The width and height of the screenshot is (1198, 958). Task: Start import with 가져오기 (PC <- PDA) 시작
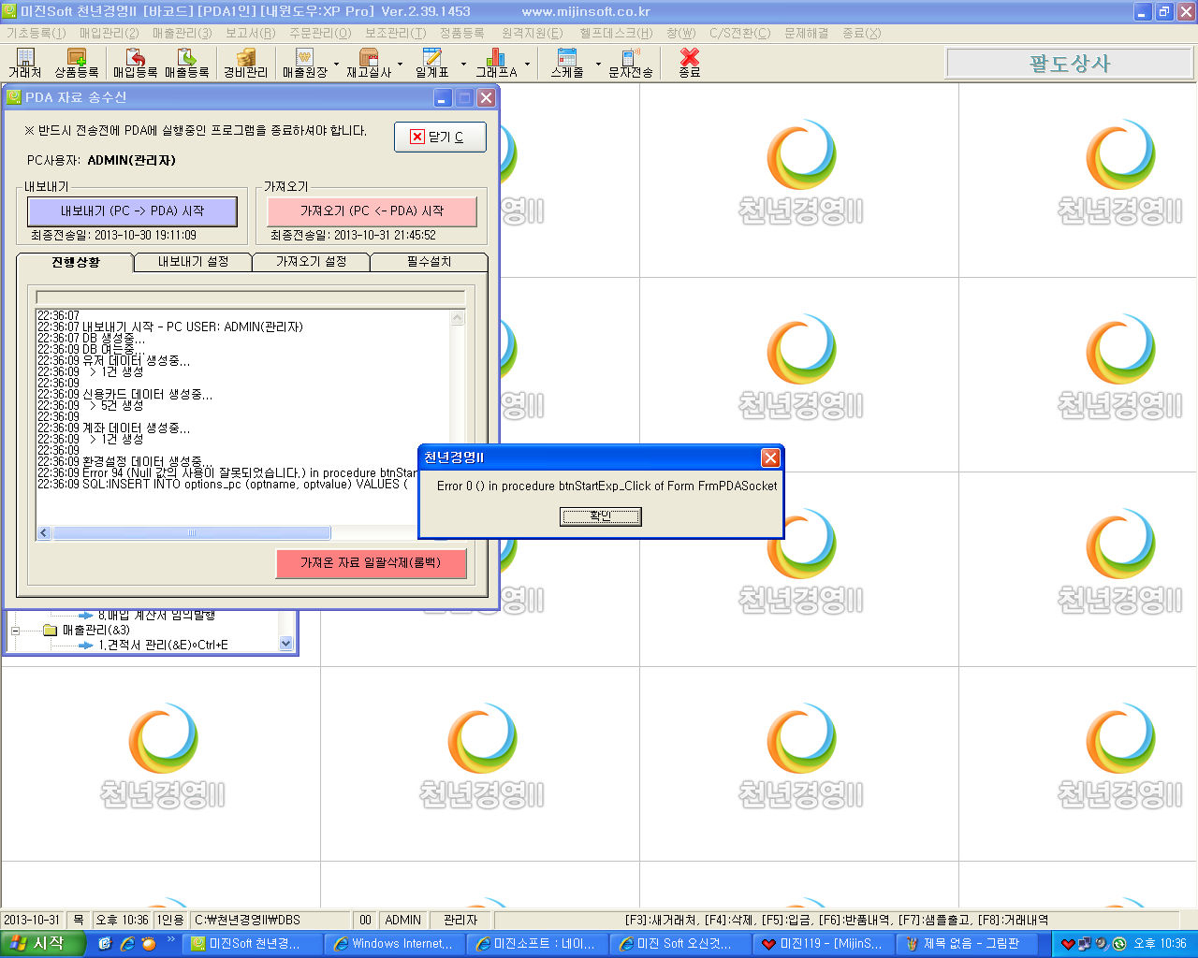click(x=372, y=211)
